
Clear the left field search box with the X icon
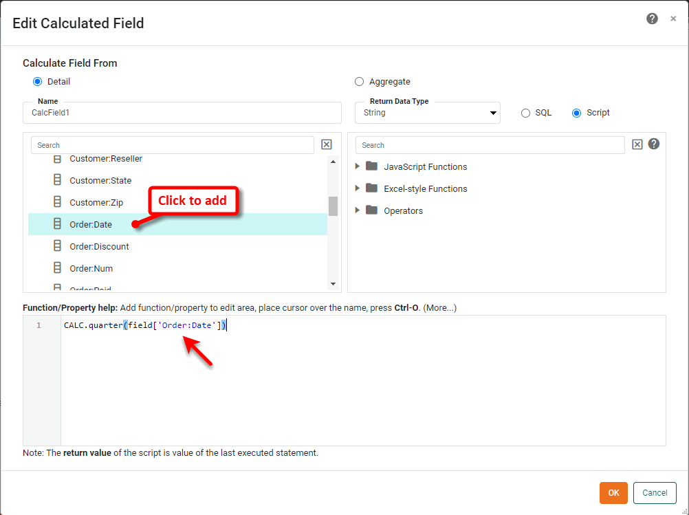coord(326,144)
